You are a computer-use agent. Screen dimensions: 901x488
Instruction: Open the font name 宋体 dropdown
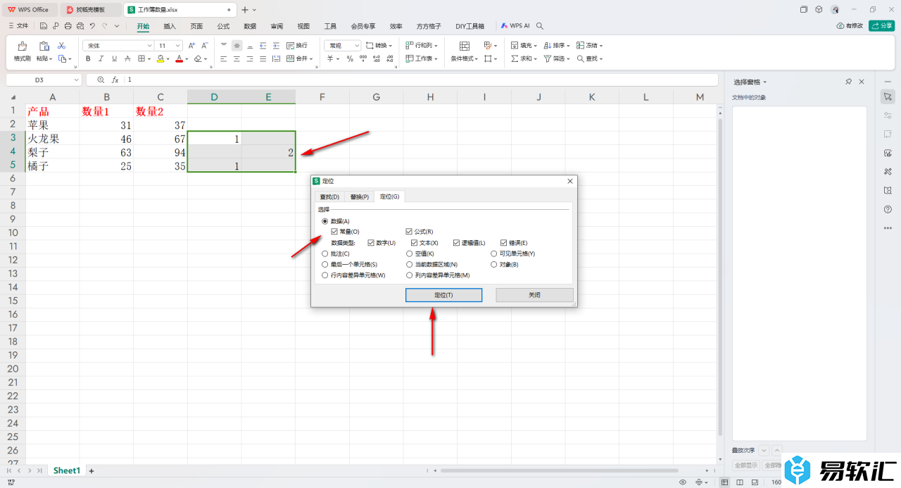(x=149, y=45)
